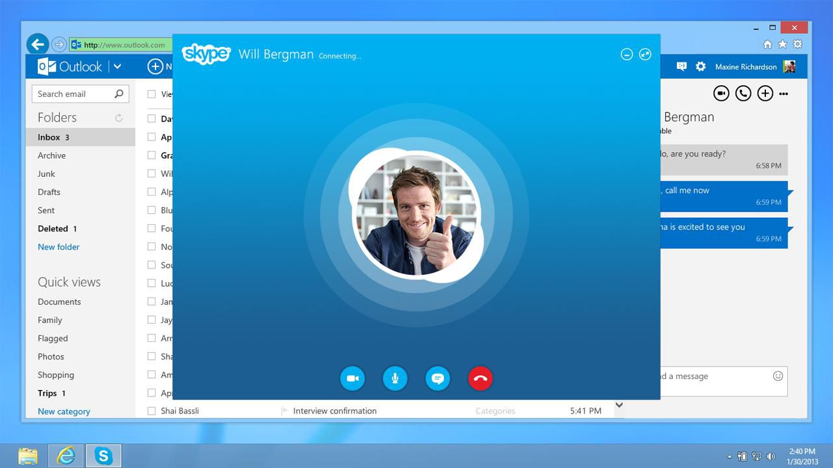The width and height of the screenshot is (833, 468).
Task: Check the Shai Bassli email checkbox
Action: click(x=152, y=411)
